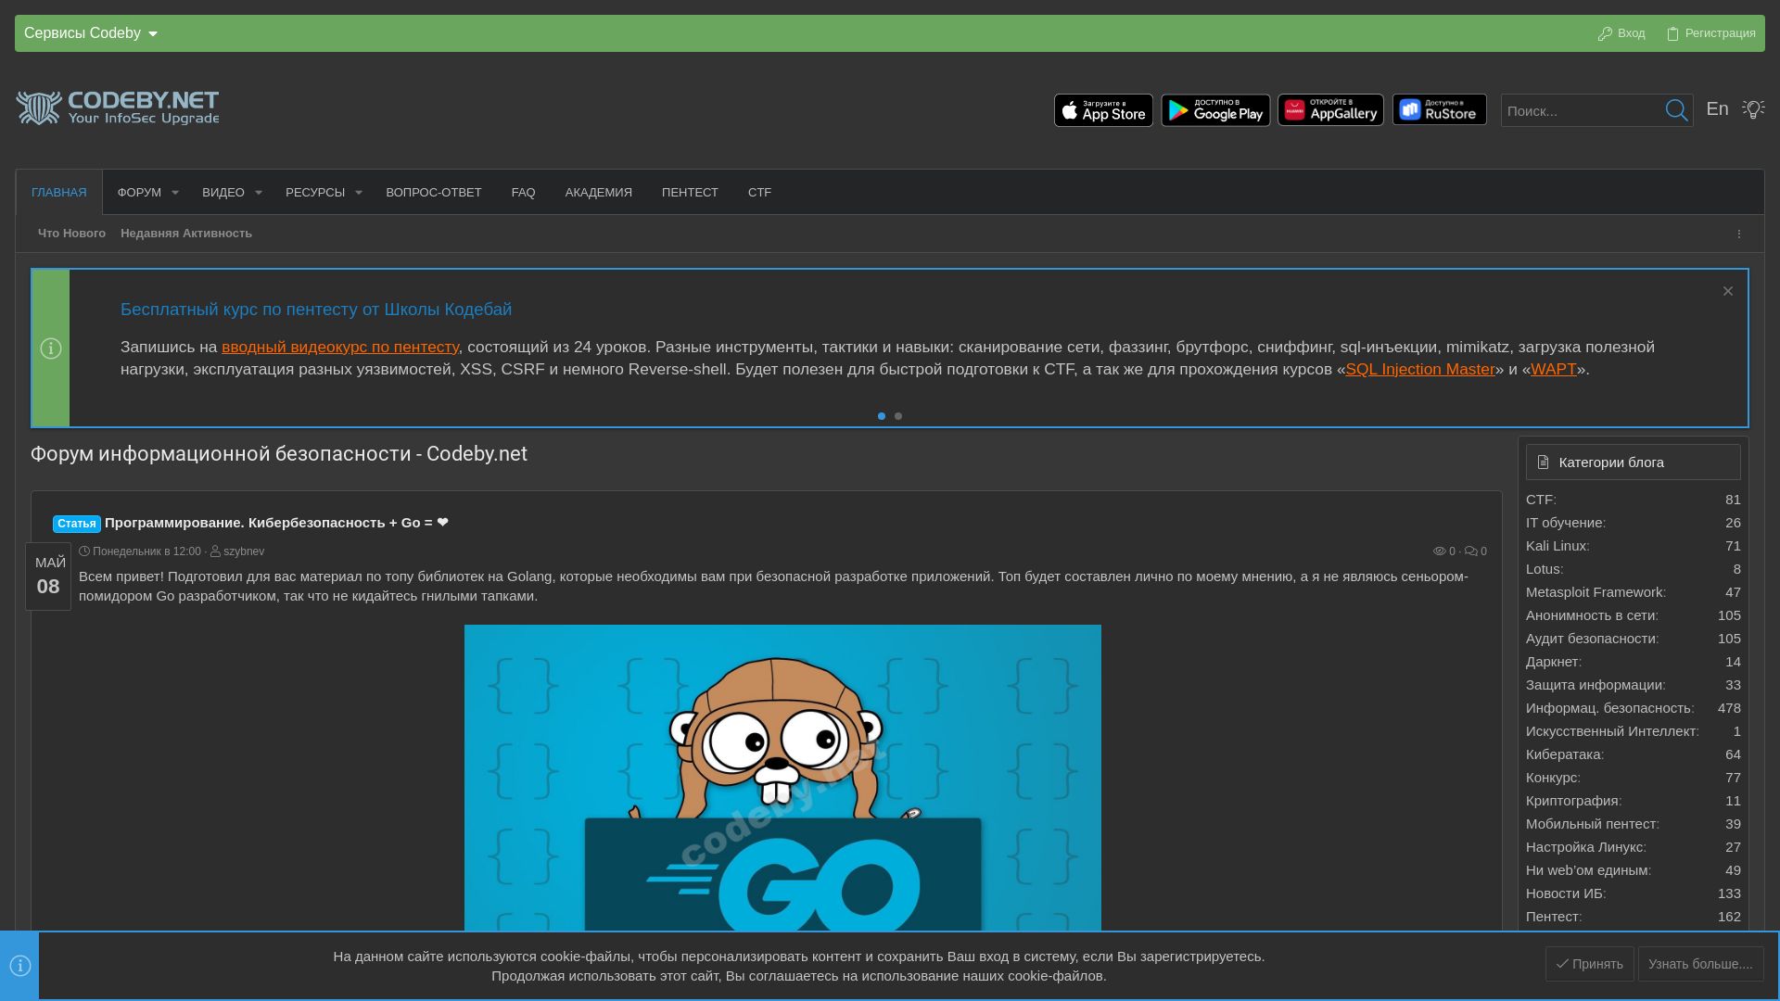The height and width of the screenshot is (1001, 1780).
Task: Open the three-dot menu in sub-navigation
Action: click(1739, 234)
